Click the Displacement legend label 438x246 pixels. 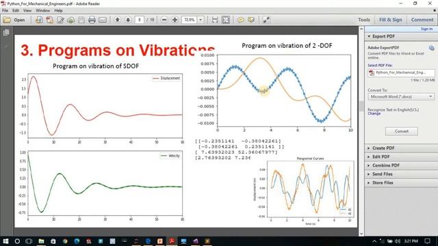[170, 78]
